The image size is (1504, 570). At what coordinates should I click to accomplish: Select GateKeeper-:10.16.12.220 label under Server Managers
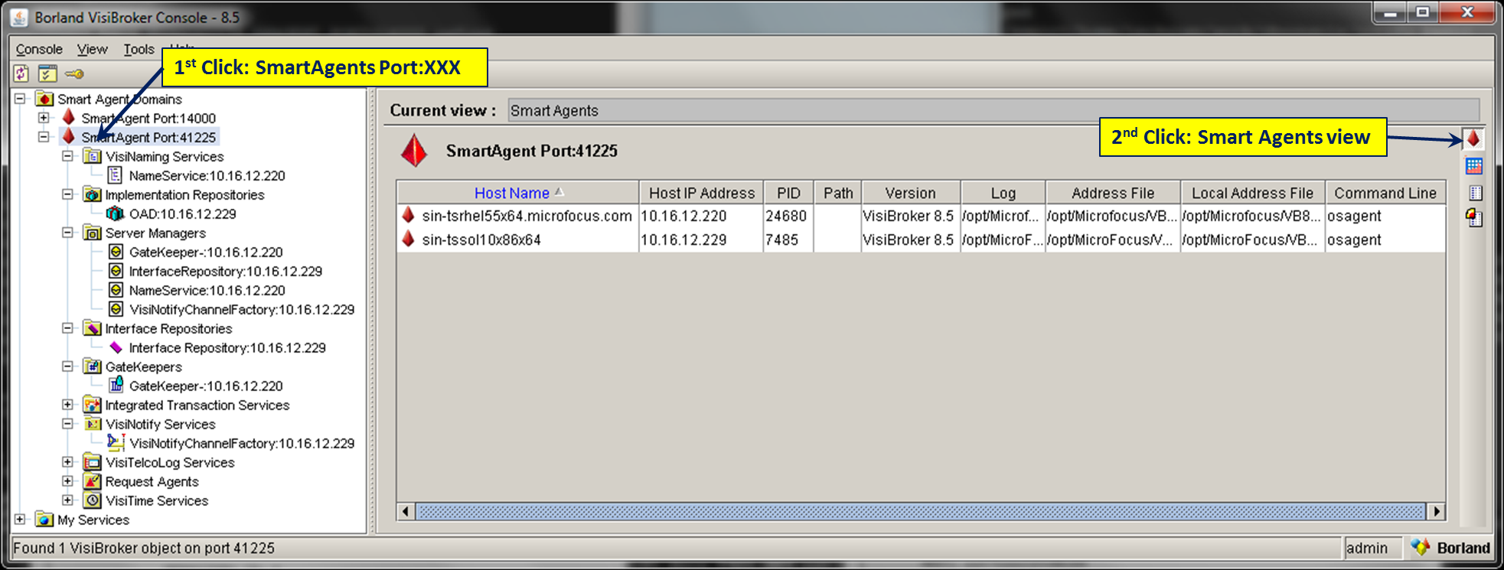(206, 252)
